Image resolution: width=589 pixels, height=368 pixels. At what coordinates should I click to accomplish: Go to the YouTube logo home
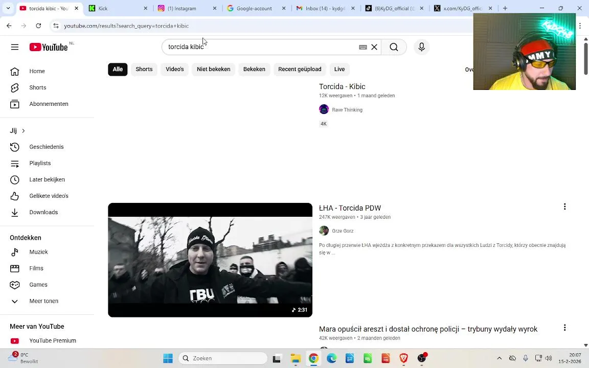(x=49, y=47)
